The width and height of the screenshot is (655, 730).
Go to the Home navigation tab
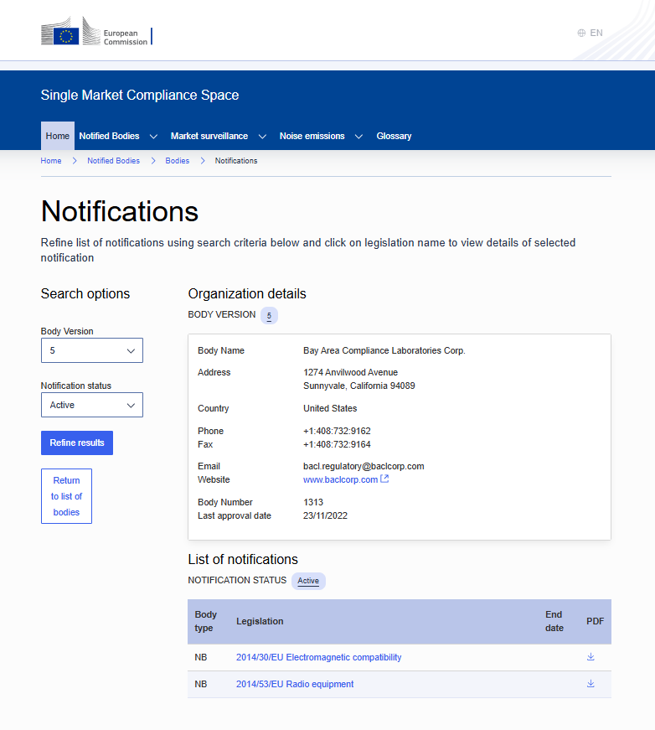tap(58, 136)
